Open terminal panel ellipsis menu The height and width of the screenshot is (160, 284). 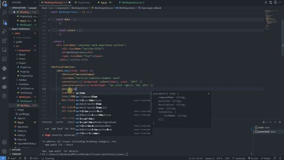coord(271,122)
